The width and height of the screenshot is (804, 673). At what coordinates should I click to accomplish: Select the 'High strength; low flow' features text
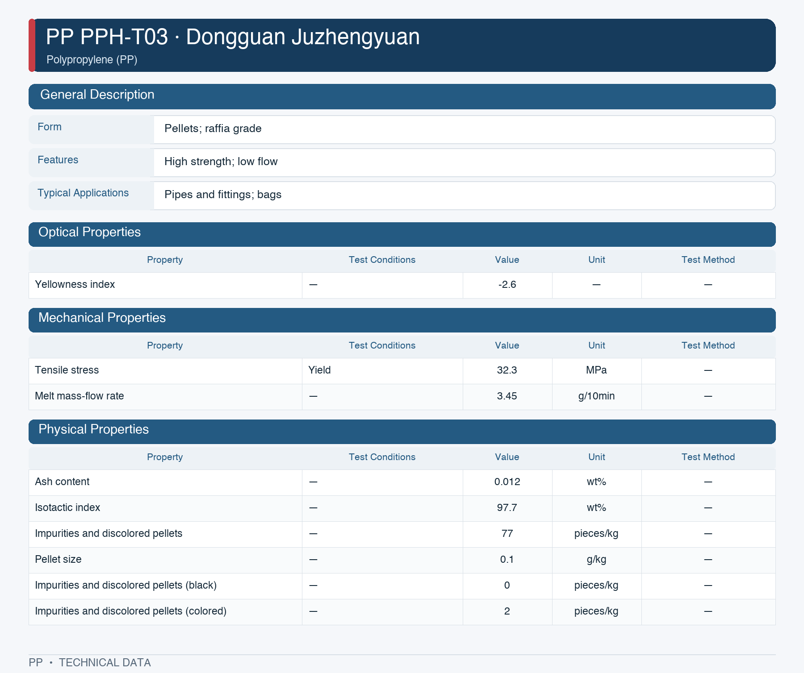(221, 162)
